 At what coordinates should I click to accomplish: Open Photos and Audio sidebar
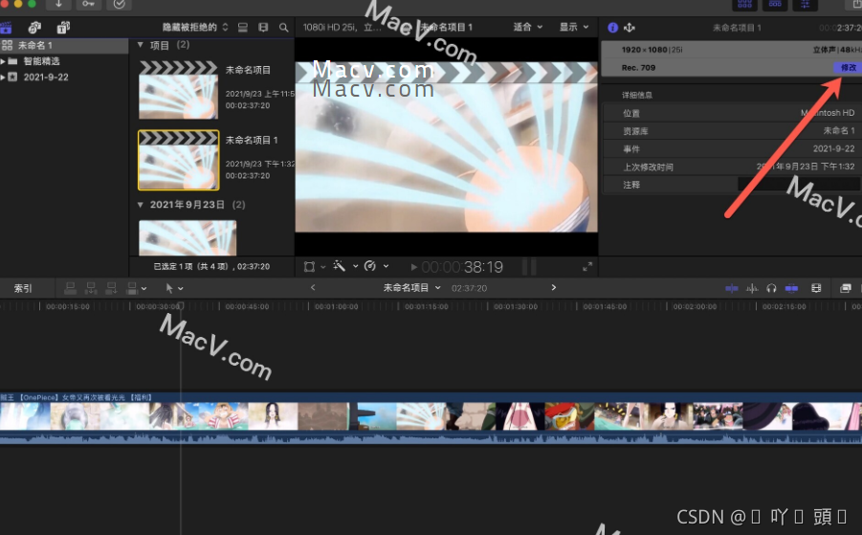[34, 27]
